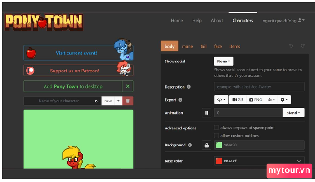Screen dimensions: 315x182
Task: Click the Description info icon
Action: [x=189, y=87]
